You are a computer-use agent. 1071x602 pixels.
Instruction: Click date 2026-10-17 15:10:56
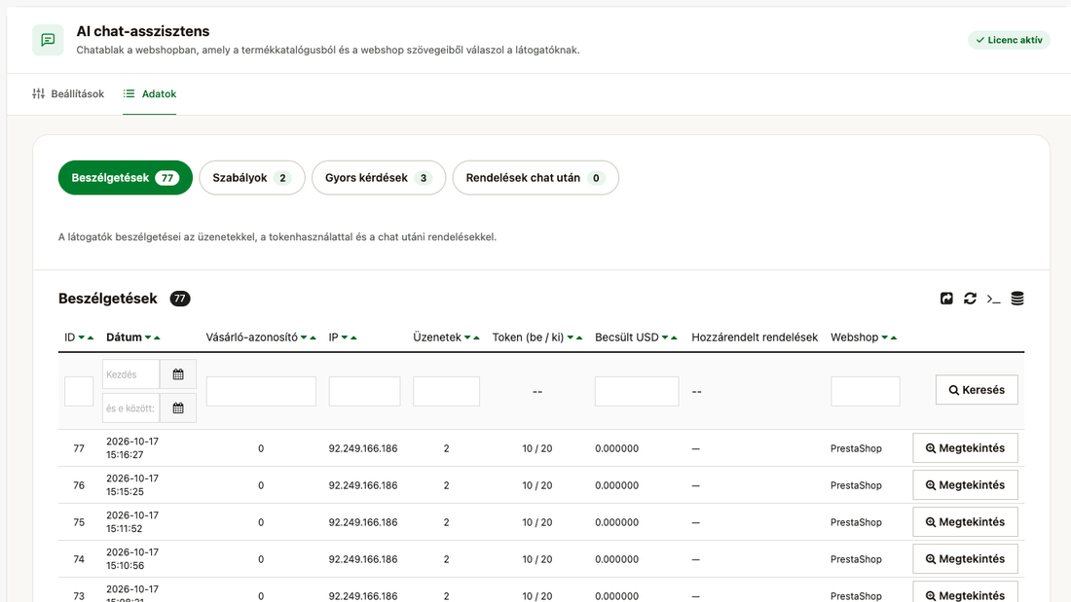pyautogui.click(x=132, y=559)
